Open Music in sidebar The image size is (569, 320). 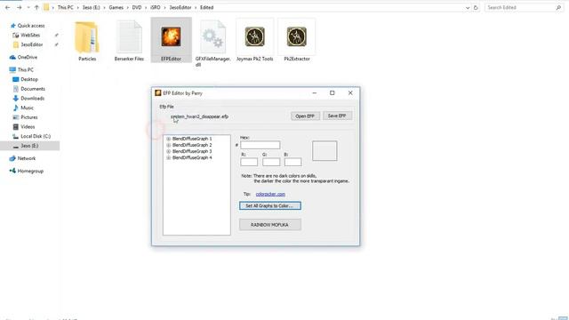[24, 108]
